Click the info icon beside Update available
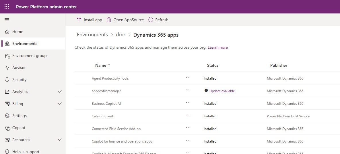 (206, 90)
